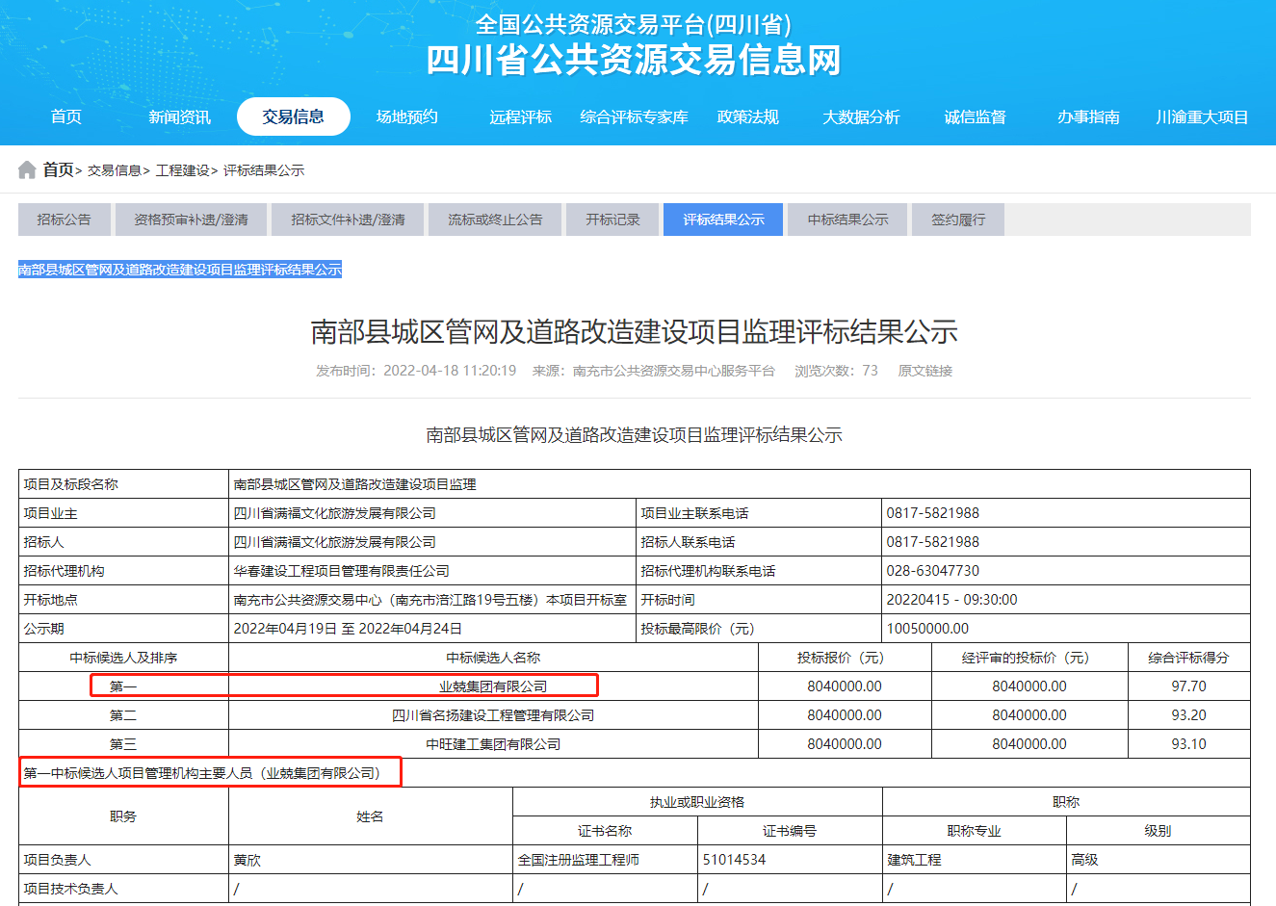Screen dimensions: 1276x906
Task: Open the 流标或终止公告 tab
Action: click(x=495, y=220)
